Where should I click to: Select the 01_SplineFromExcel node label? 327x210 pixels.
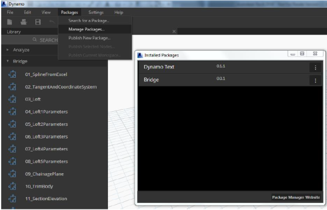click(x=46, y=74)
